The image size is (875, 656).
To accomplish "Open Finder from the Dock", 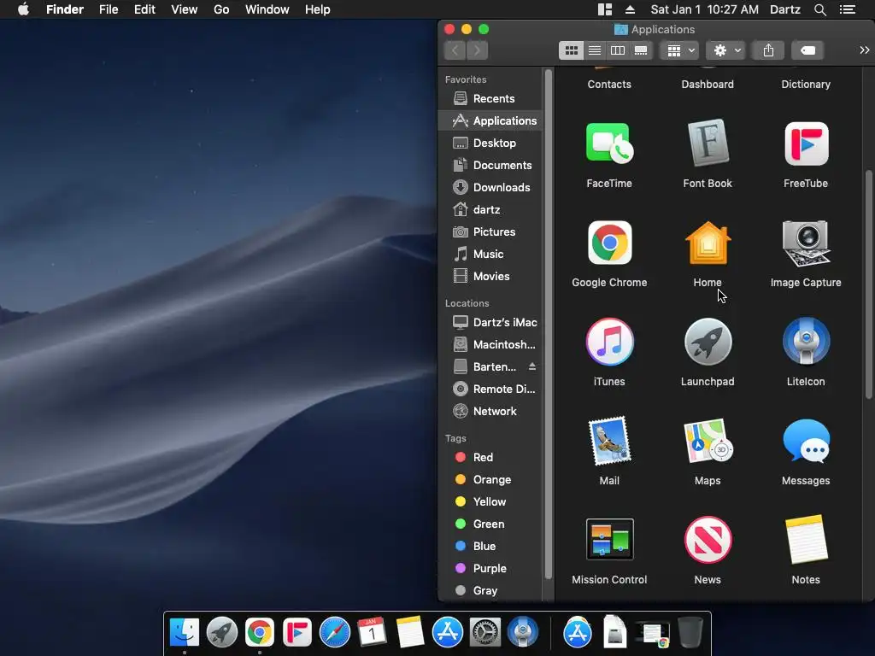I will tap(185, 632).
